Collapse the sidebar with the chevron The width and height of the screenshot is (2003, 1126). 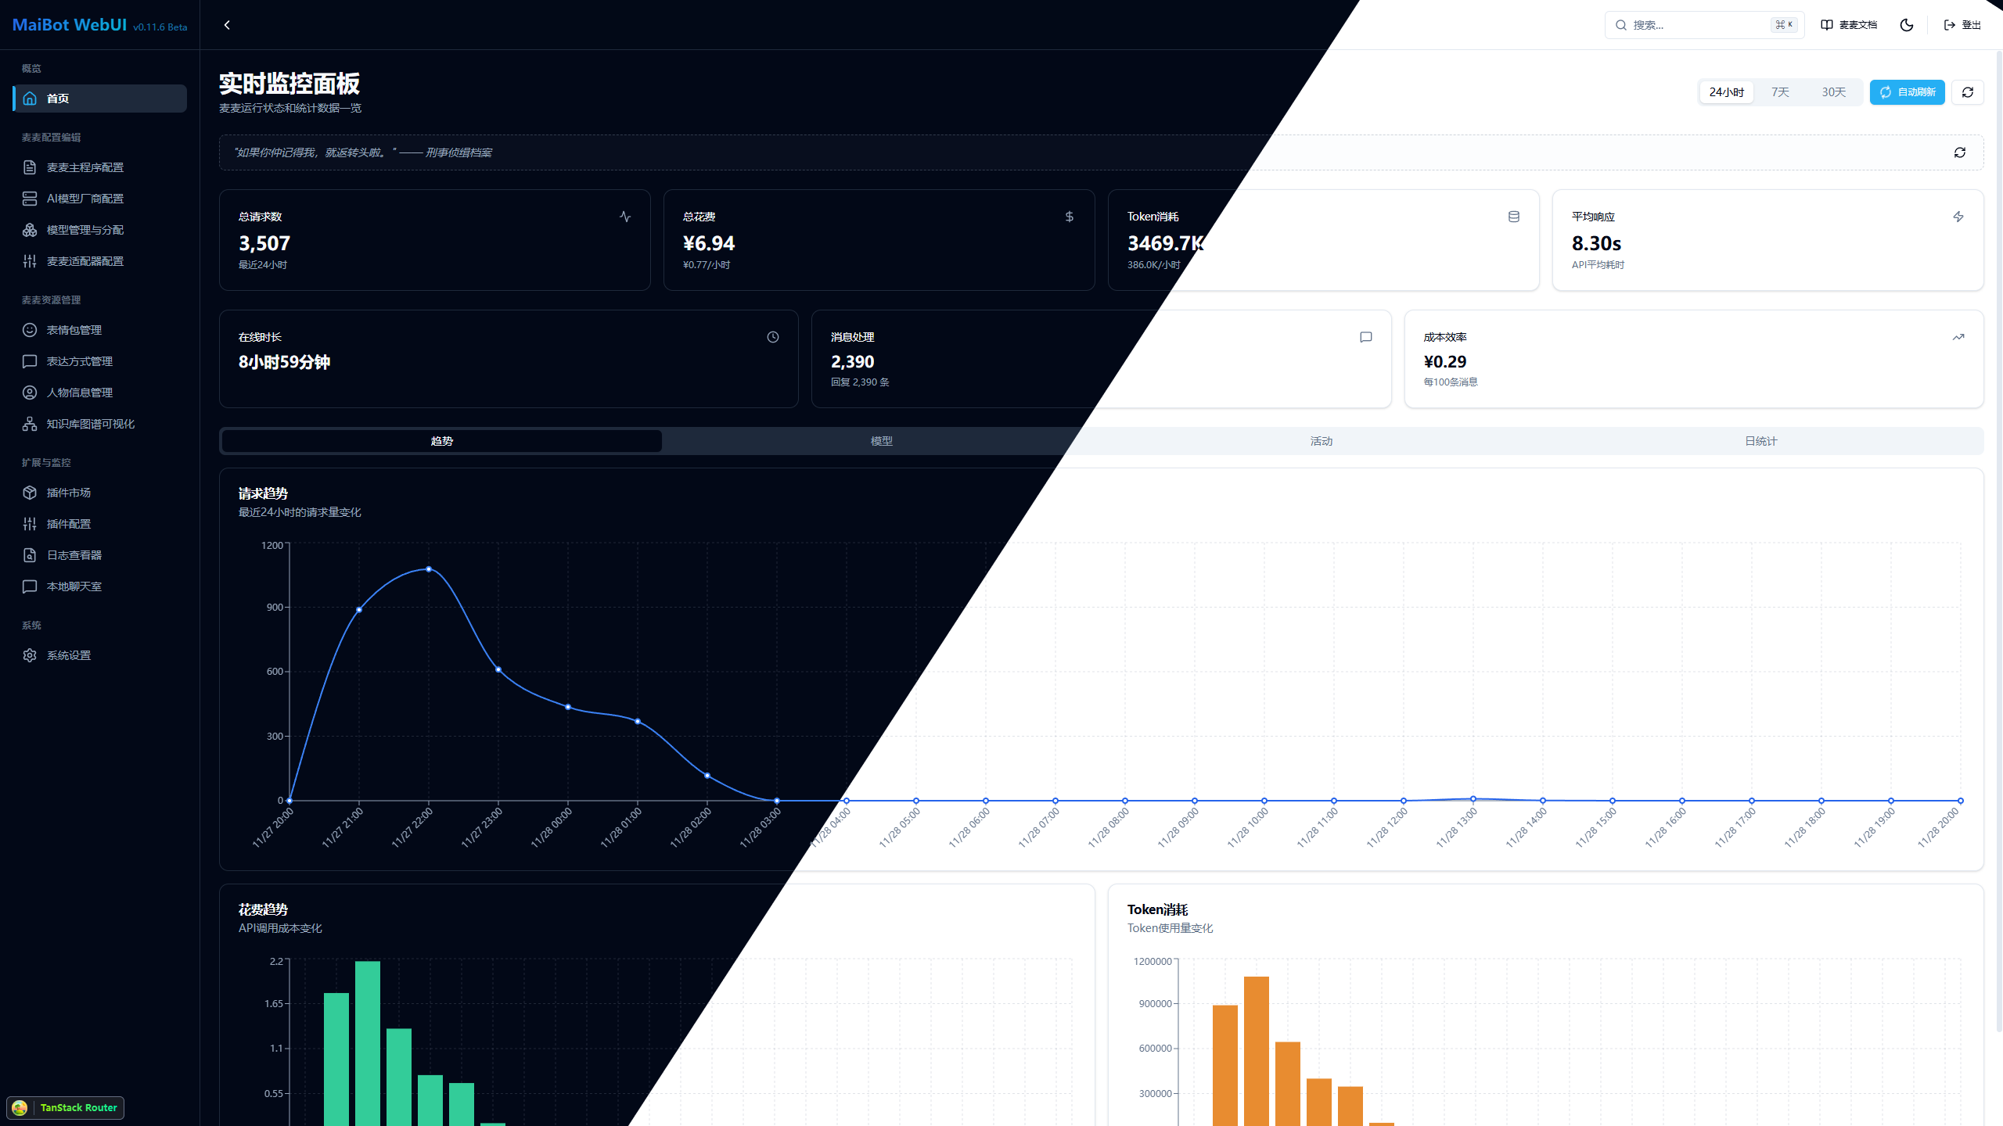pos(227,24)
